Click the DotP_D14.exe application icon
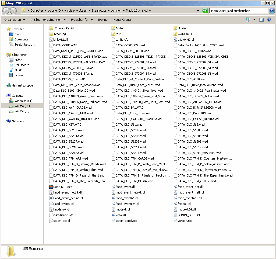Image resolution: width=276 pixels, height=259 pixels. coord(51,187)
